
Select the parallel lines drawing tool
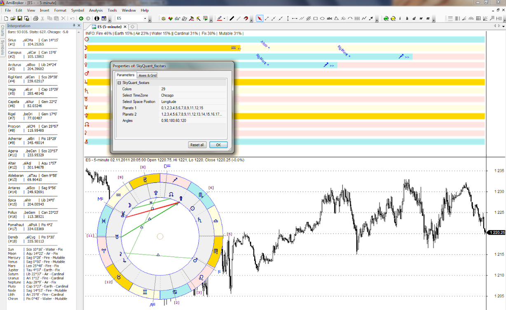302,19
